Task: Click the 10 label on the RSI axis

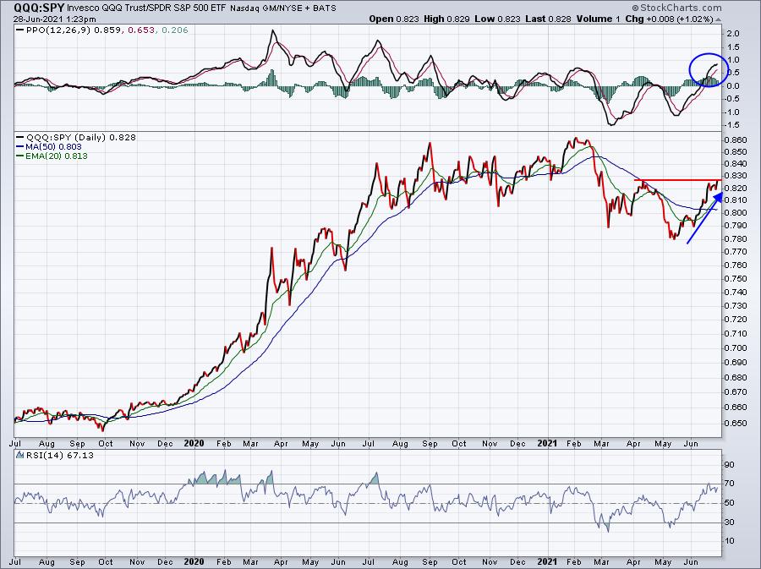Action: [x=730, y=541]
